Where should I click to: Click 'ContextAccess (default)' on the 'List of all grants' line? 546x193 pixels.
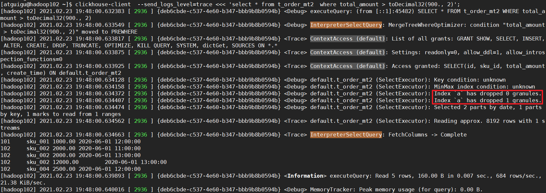pyautogui.click(x=348, y=39)
